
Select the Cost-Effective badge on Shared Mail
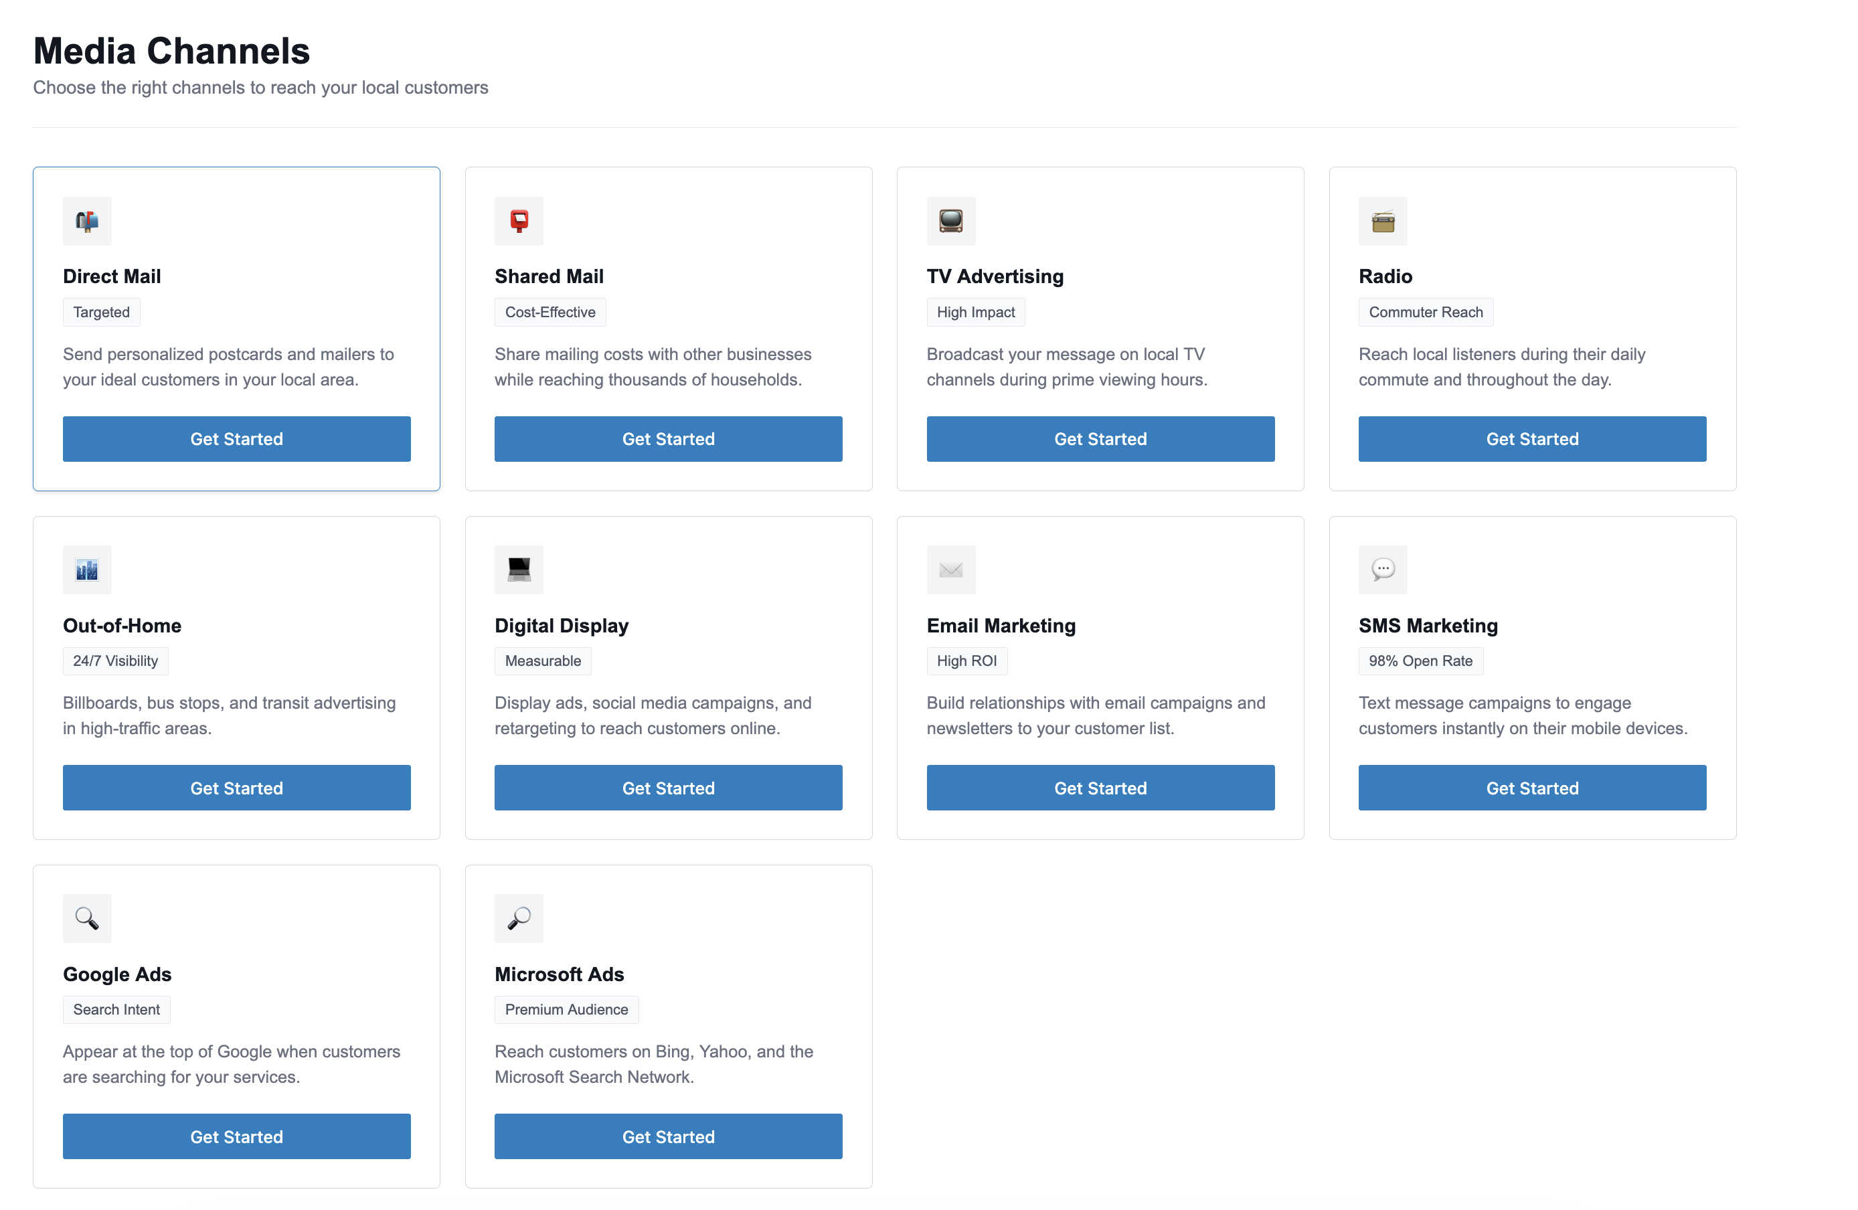coord(550,311)
